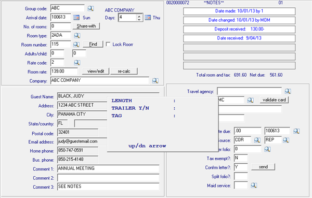The image size is (312, 198).
Task: Focus the amount due field .00
Action: 248,131
